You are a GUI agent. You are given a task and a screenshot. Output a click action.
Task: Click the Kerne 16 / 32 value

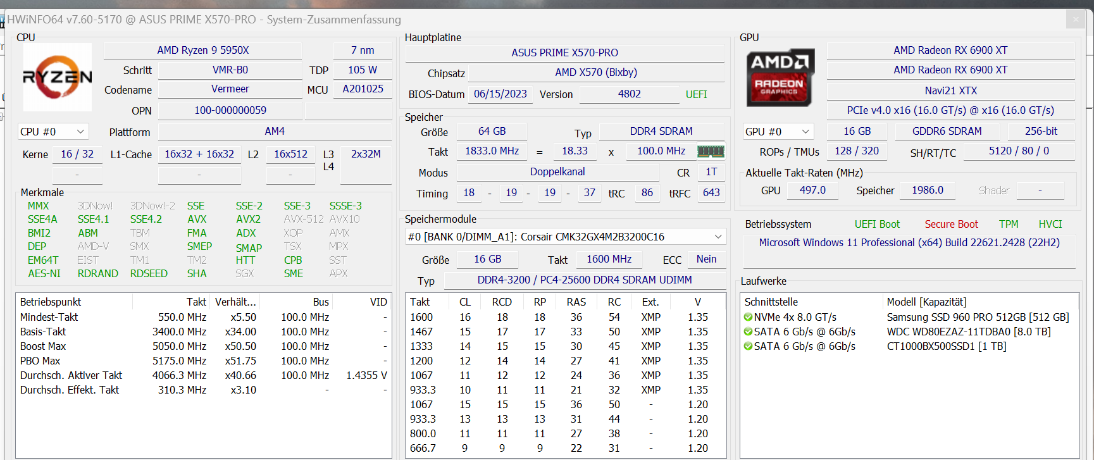coord(77,154)
